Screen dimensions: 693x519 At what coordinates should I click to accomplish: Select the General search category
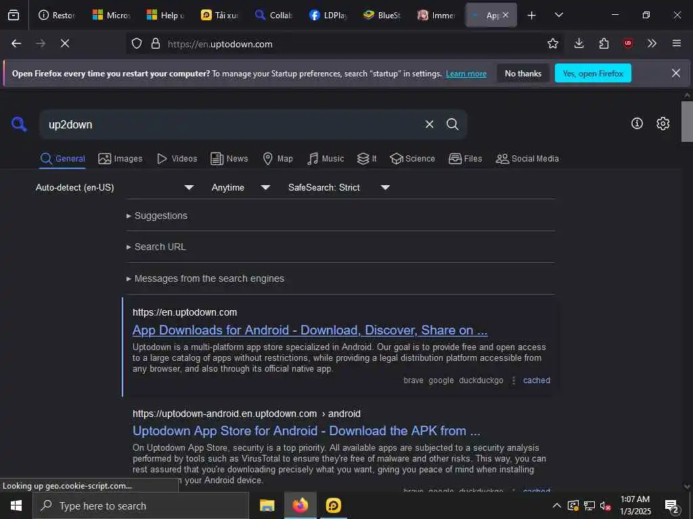pyautogui.click(x=62, y=159)
